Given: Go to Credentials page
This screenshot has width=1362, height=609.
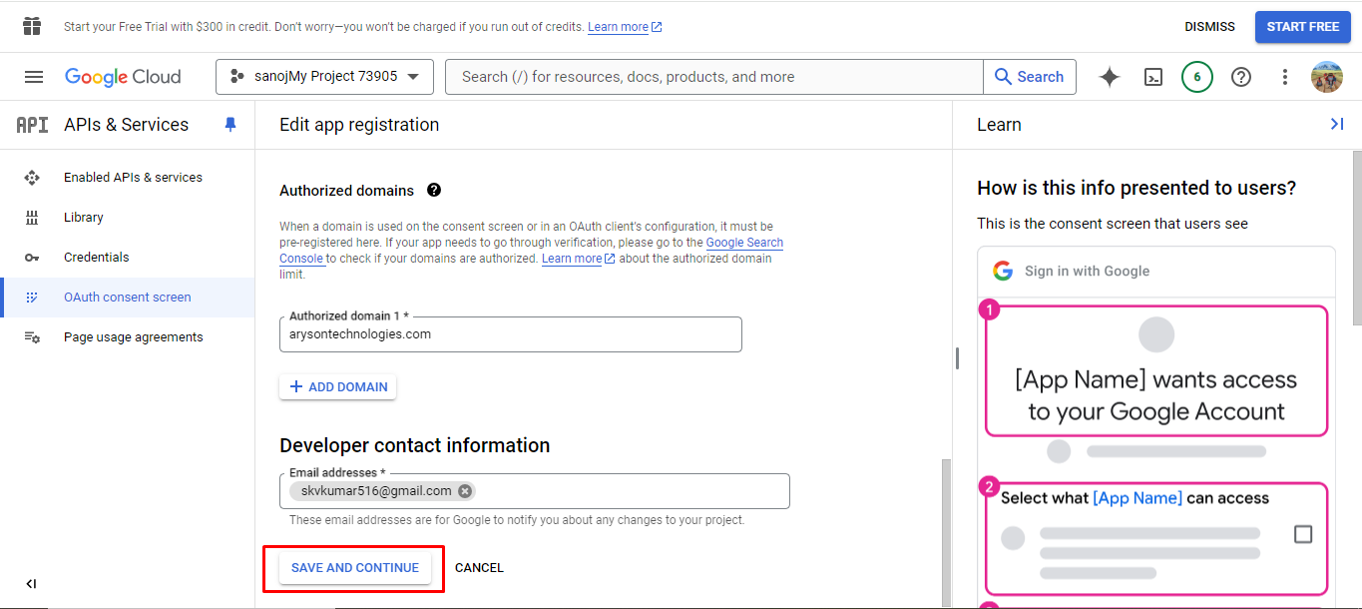Looking at the screenshot, I should pos(96,258).
